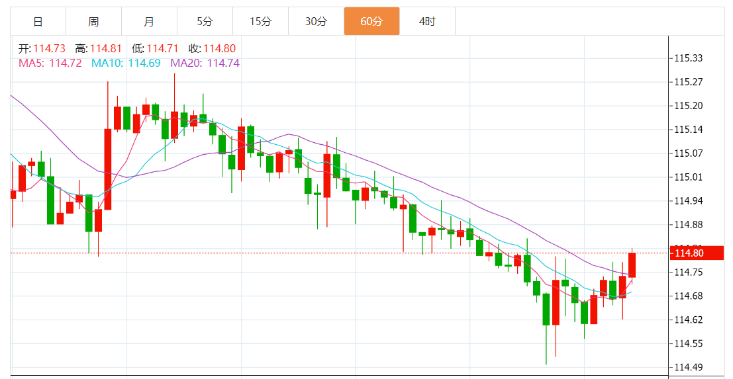Click the 115.01 price axis label
Image resolution: width=733 pixels, height=379 pixels.
click(x=688, y=177)
